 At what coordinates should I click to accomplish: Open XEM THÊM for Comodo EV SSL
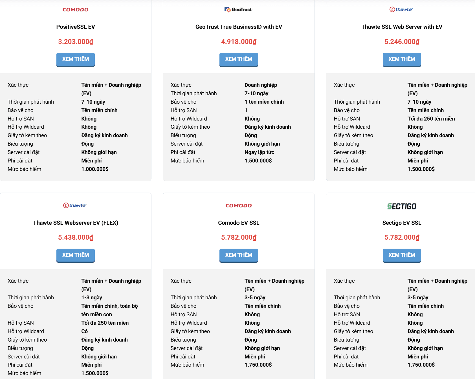pyautogui.click(x=239, y=255)
